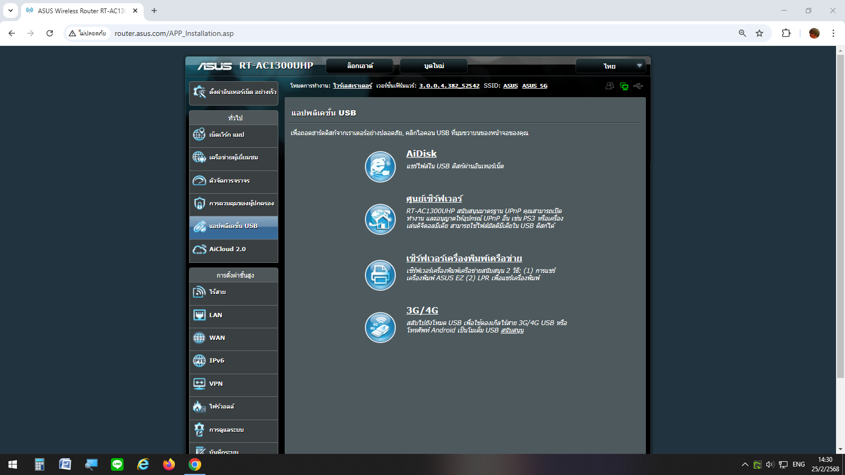Click the 3G/4G USB modem icon
This screenshot has width=845, height=475.
point(380,327)
